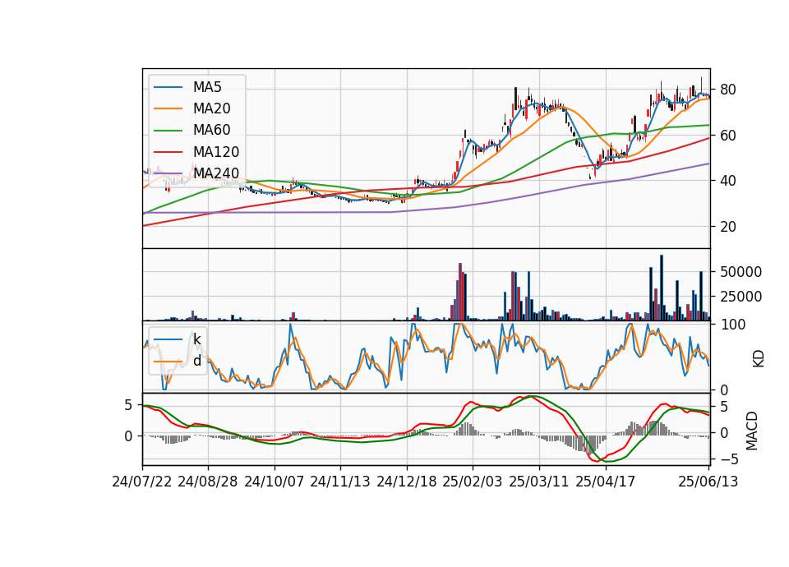Click the orange MA20 legend line sample
Viewport: 789px width, 567px height.
click(168, 108)
